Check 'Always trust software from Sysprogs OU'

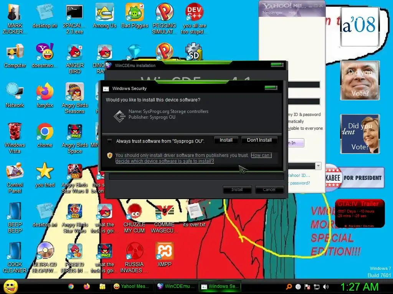[109, 141]
